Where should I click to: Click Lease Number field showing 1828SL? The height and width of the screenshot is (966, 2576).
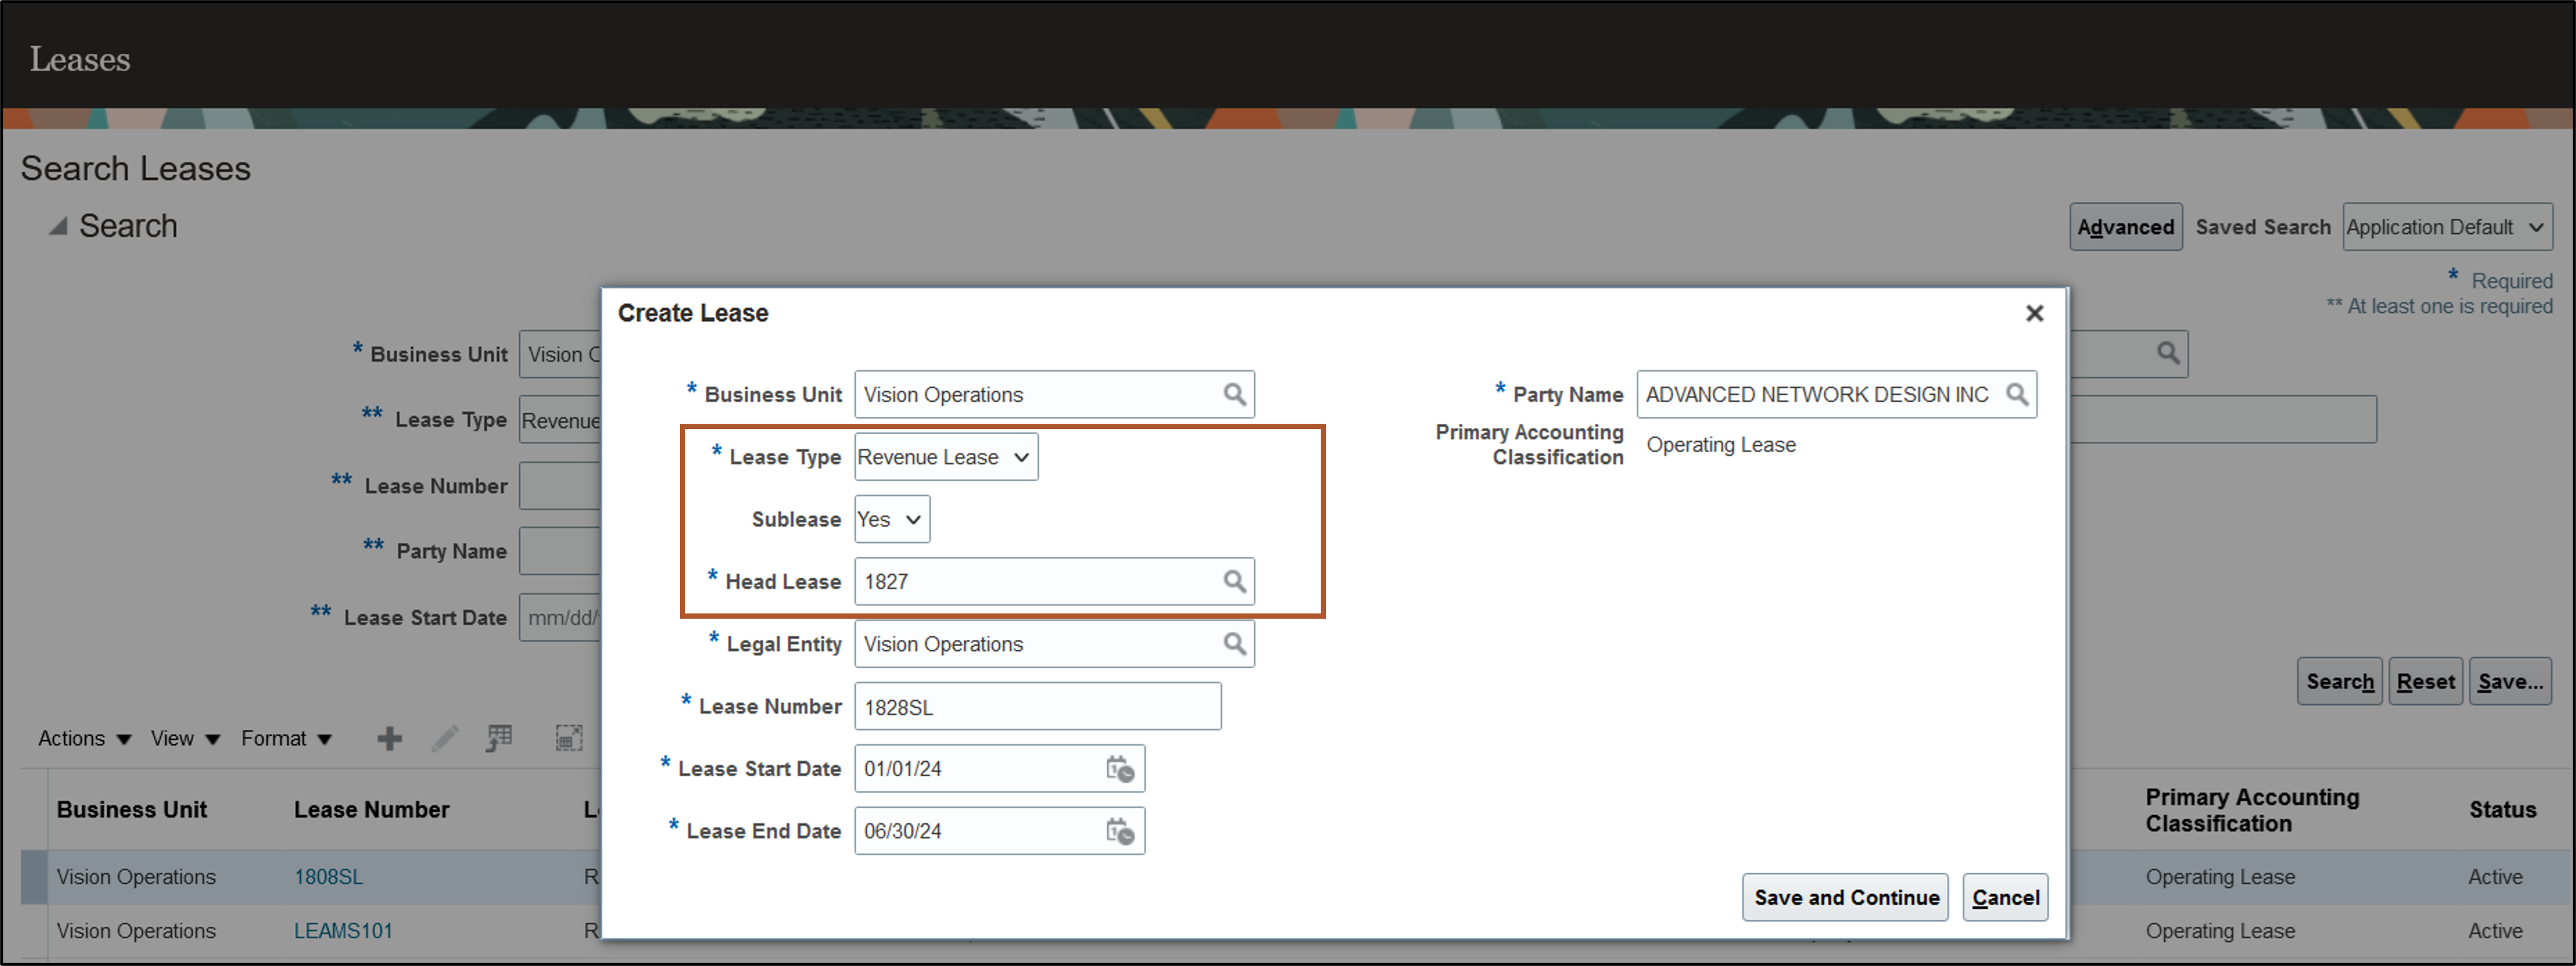pyautogui.click(x=1037, y=706)
